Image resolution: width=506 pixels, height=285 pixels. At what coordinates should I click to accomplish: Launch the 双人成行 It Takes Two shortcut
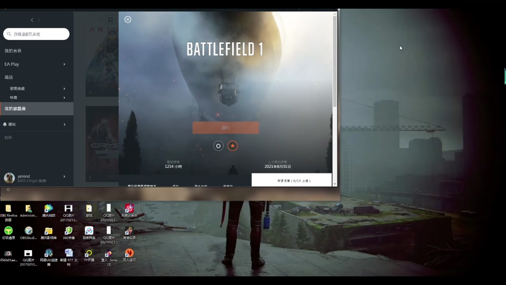coord(129,255)
